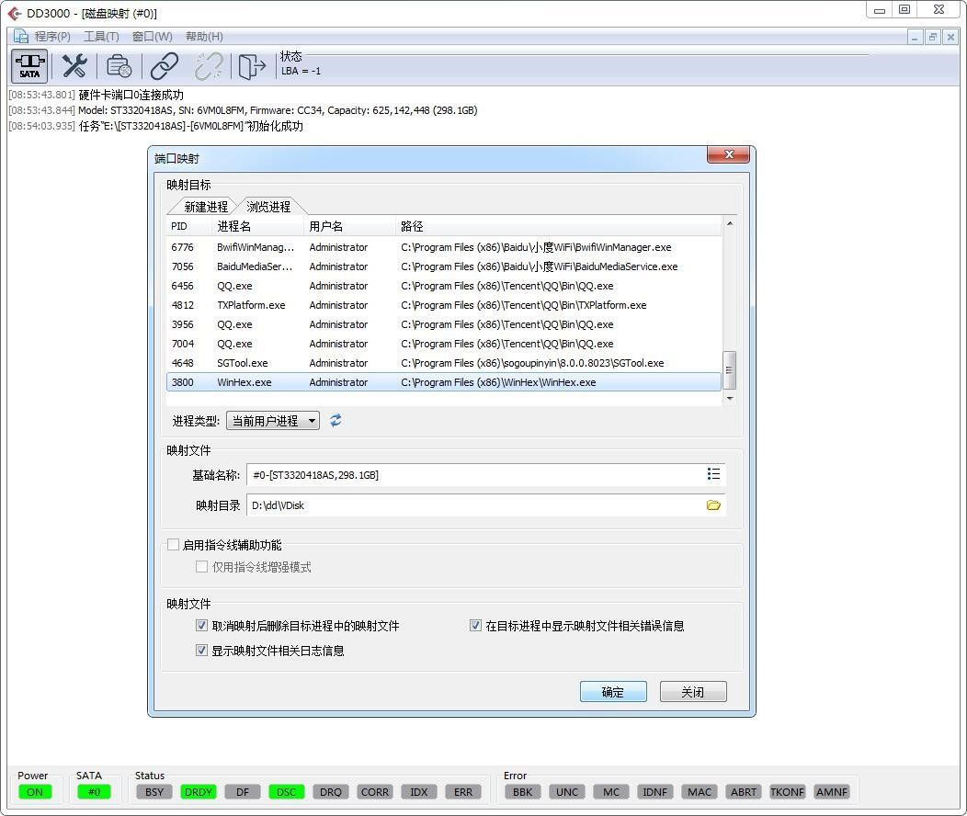Click the IDX status indicator

(419, 792)
